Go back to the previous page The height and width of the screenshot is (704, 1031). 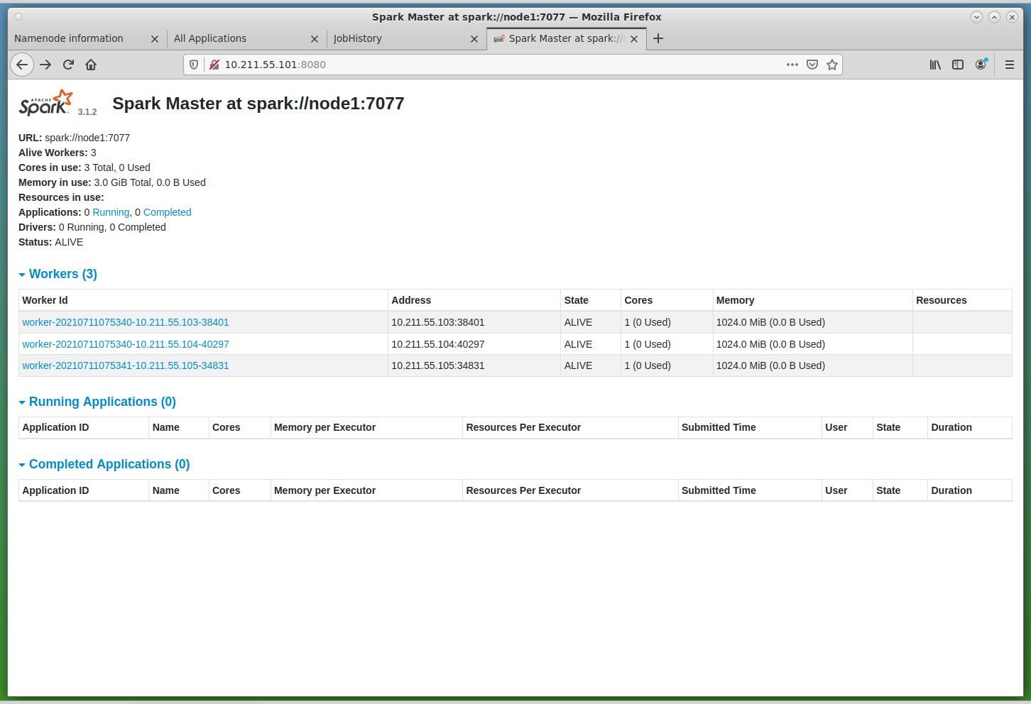tap(22, 65)
